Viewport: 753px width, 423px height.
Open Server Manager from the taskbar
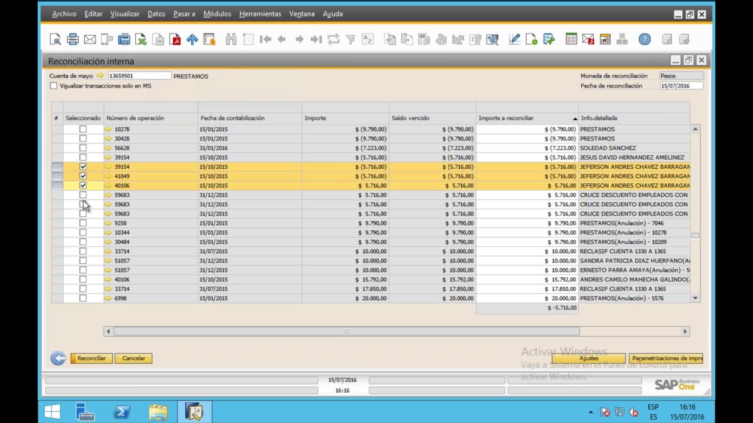tap(86, 412)
